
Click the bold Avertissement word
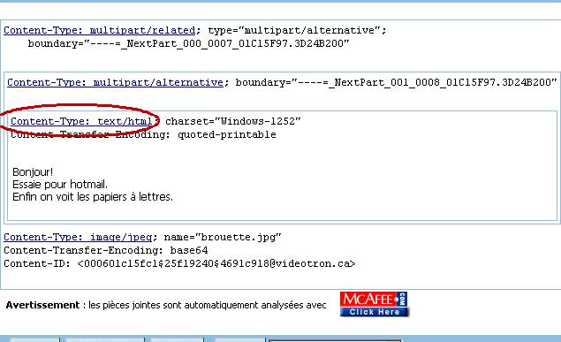[42, 305]
